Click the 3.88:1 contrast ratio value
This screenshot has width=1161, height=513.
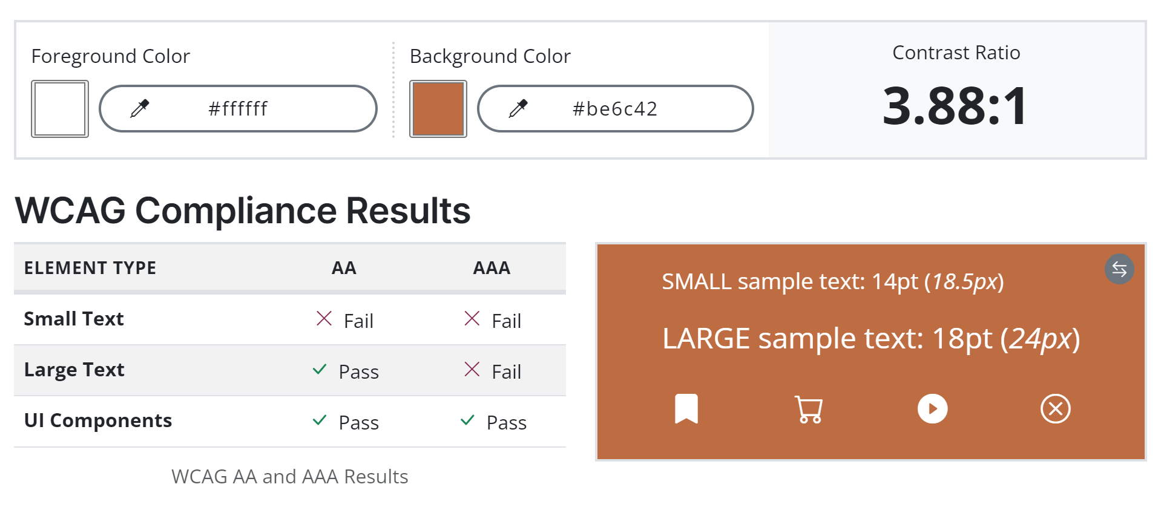click(x=955, y=106)
